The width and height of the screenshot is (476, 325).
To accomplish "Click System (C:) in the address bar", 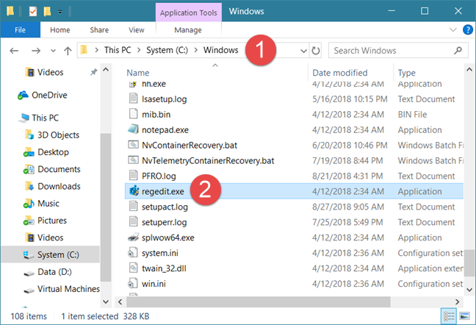I will point(167,50).
